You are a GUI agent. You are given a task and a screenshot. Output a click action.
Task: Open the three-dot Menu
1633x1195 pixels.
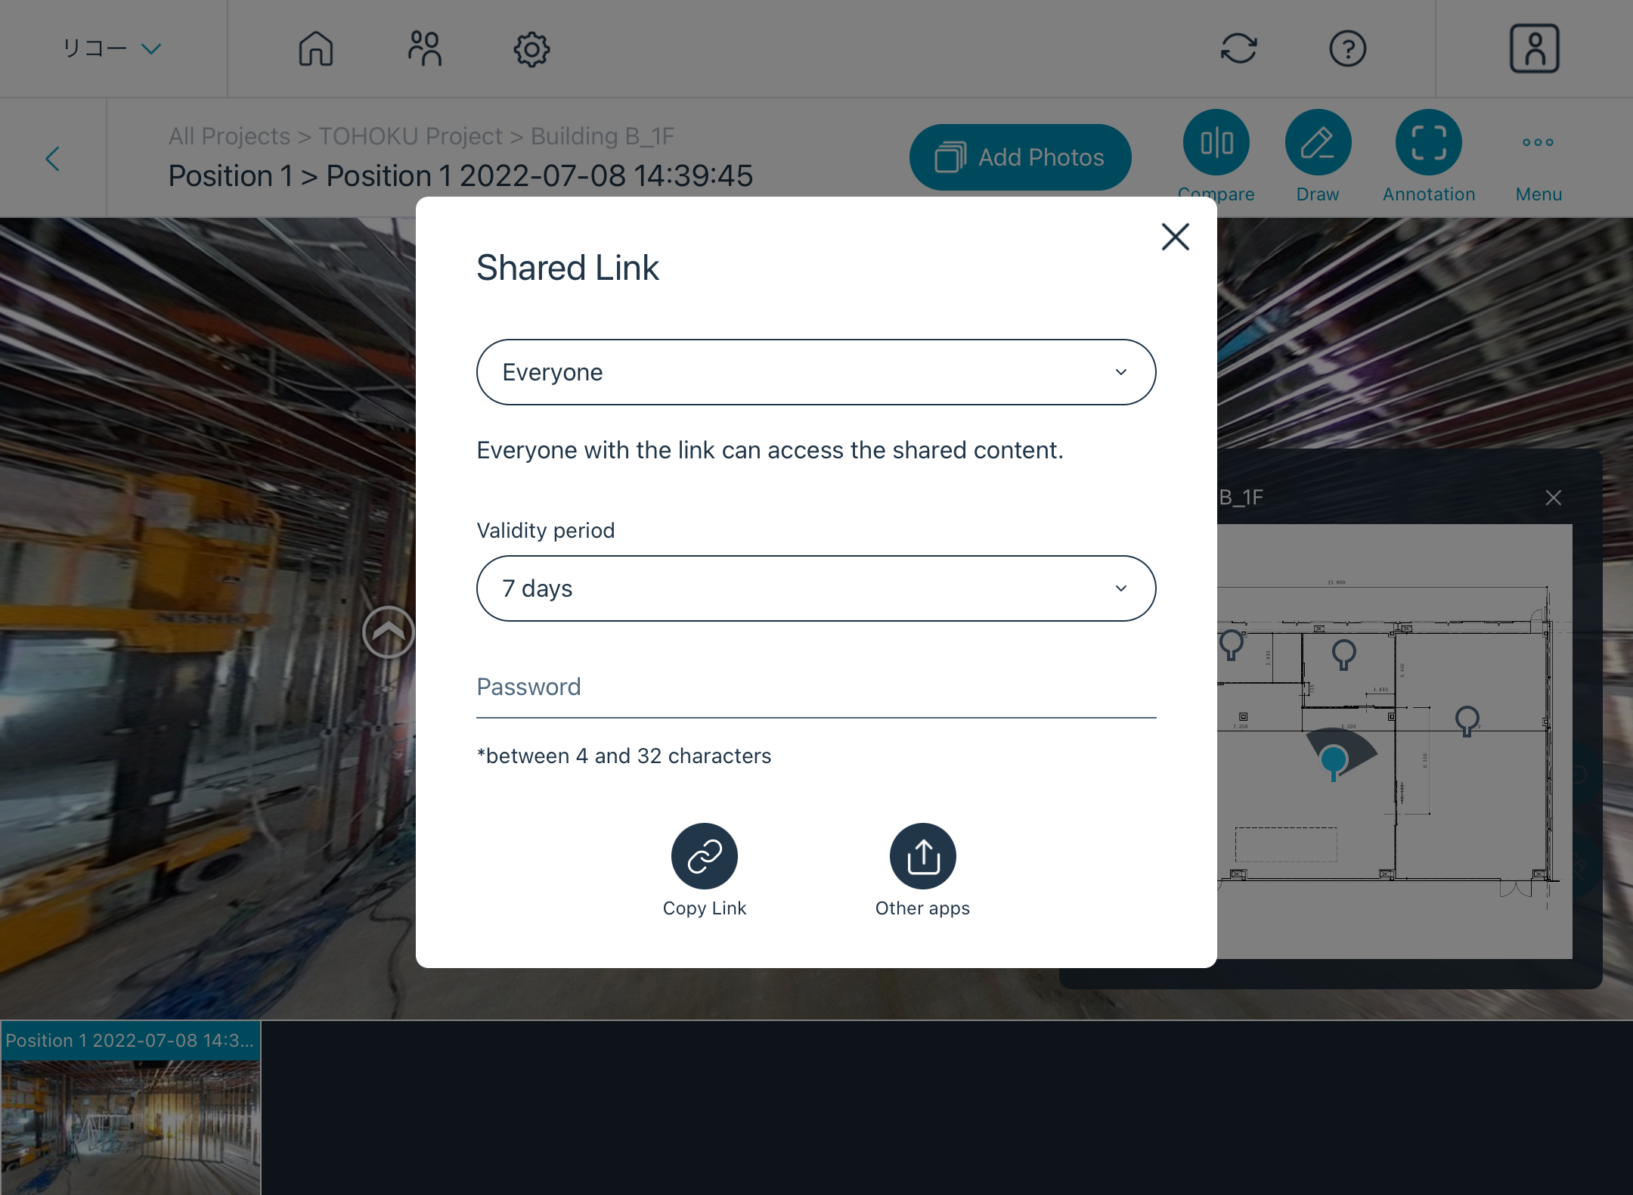pyautogui.click(x=1538, y=142)
